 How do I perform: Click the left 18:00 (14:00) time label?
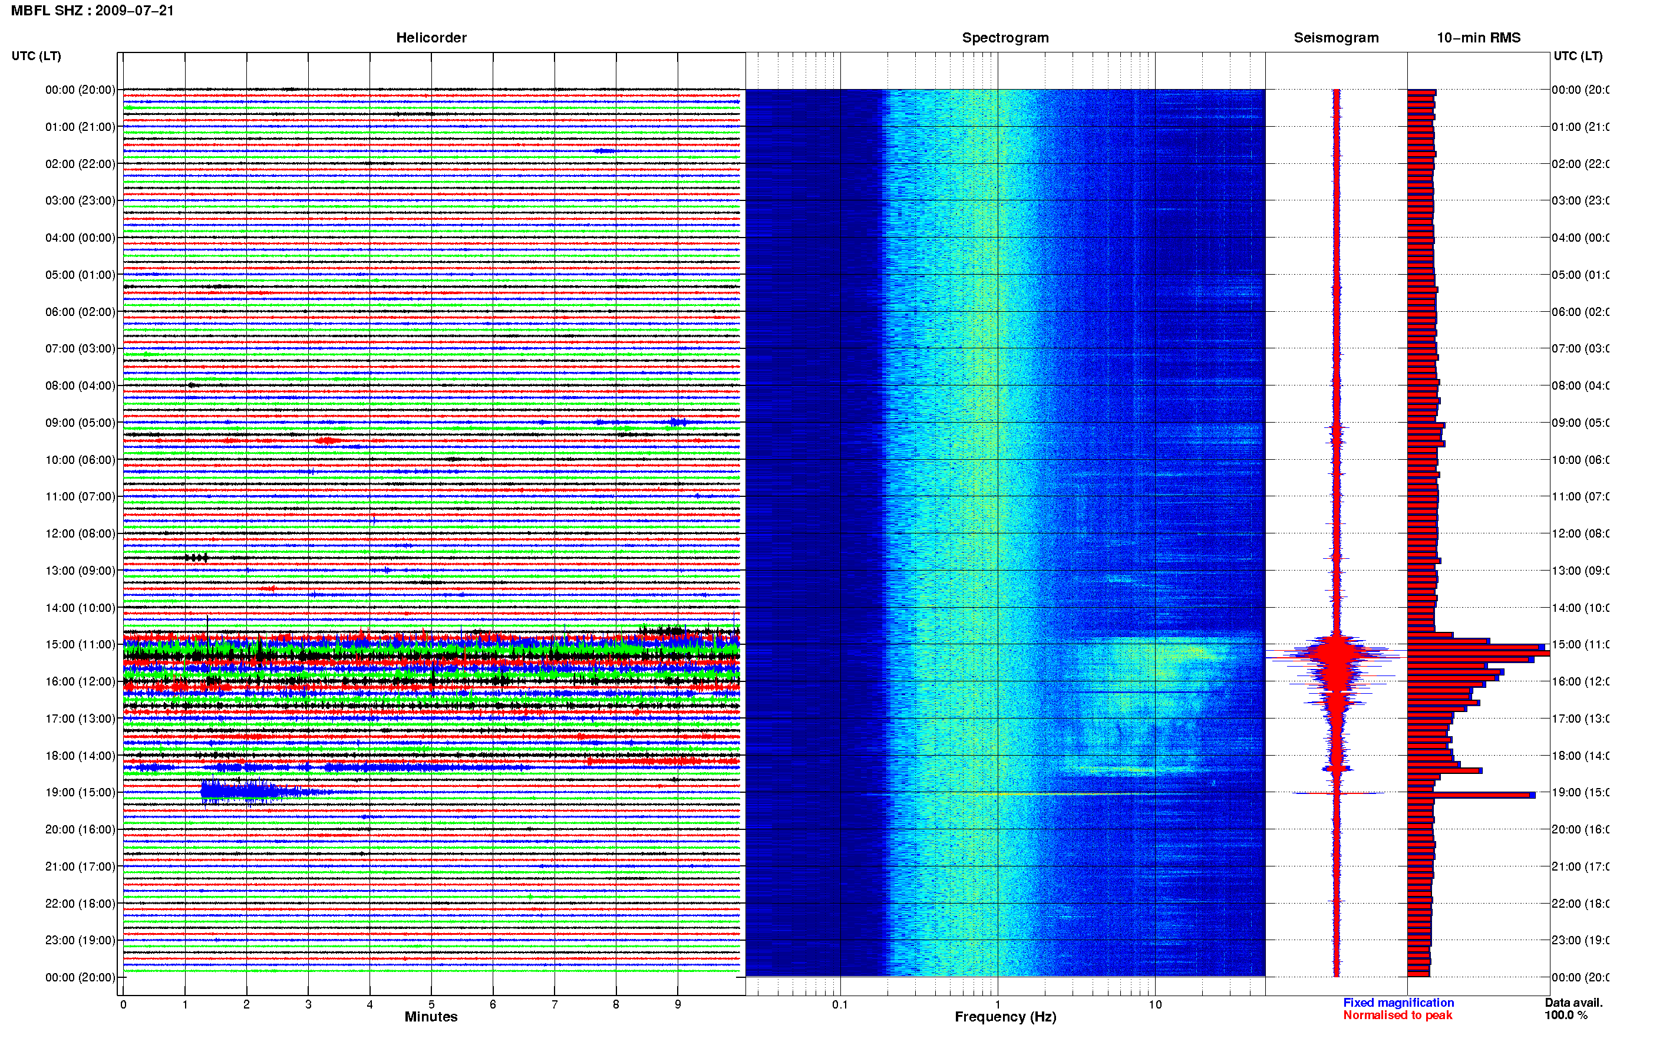[x=80, y=756]
